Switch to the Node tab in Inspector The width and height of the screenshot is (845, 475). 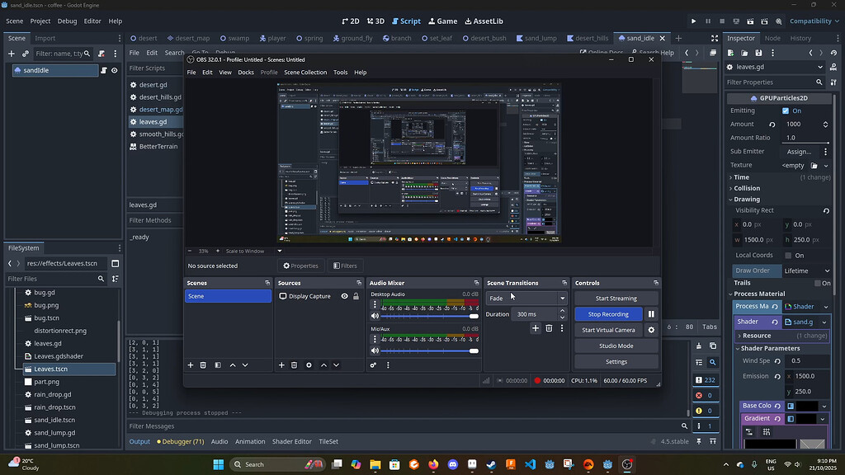click(x=772, y=38)
